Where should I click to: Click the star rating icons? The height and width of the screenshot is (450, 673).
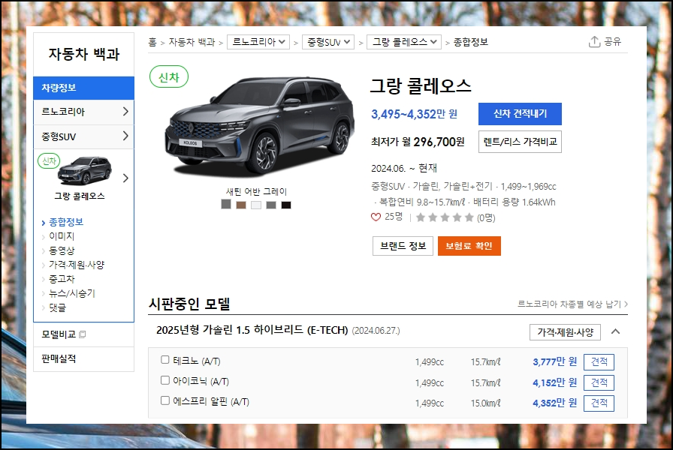tap(445, 217)
